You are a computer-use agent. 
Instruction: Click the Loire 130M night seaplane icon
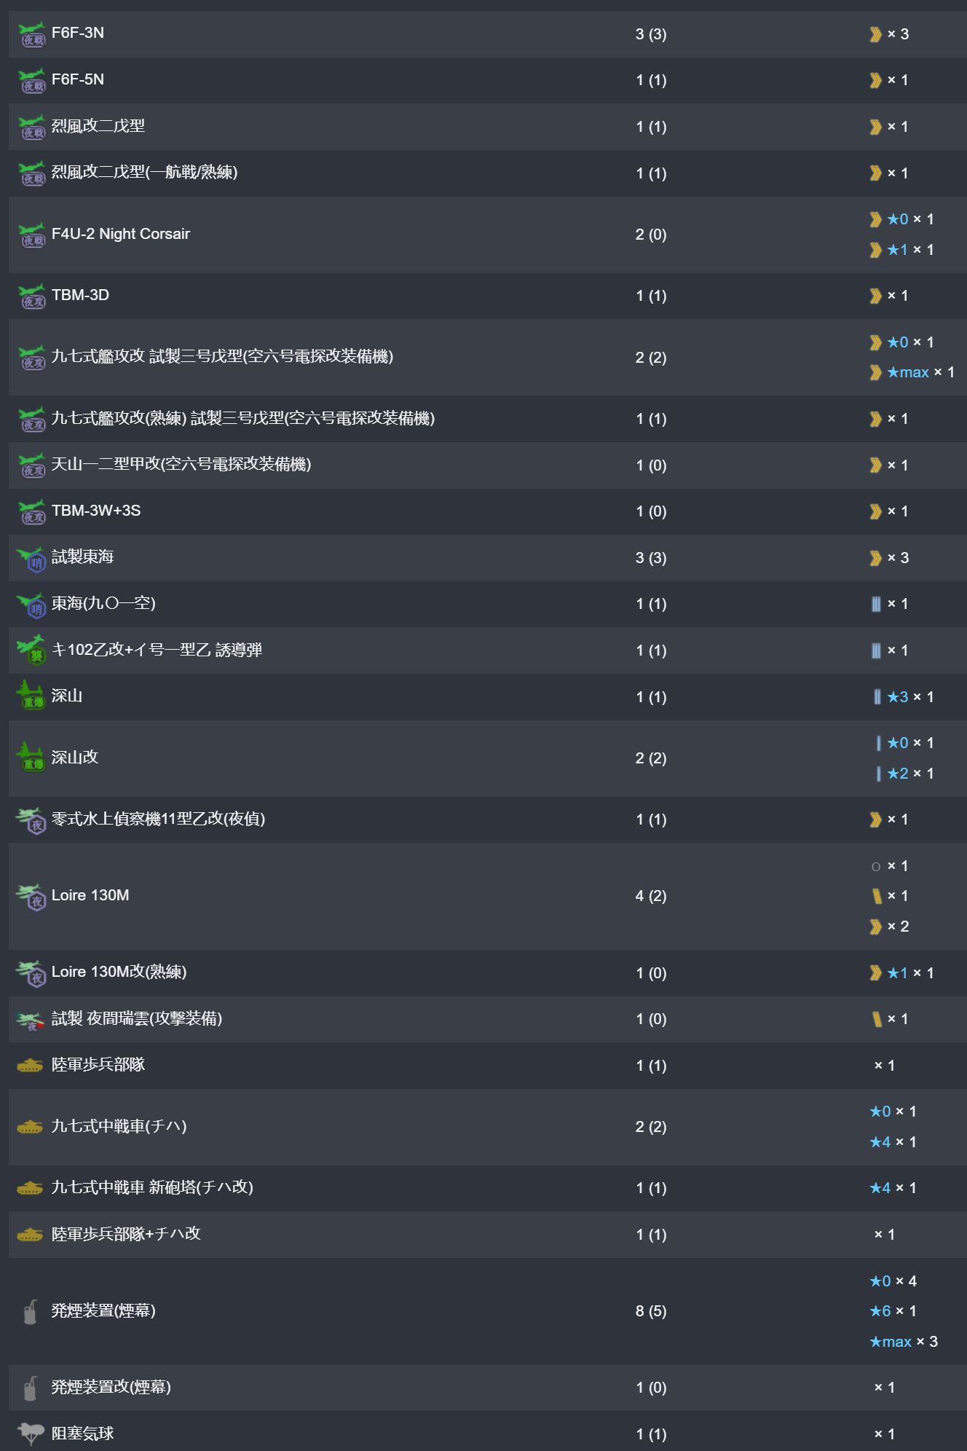click(x=31, y=897)
